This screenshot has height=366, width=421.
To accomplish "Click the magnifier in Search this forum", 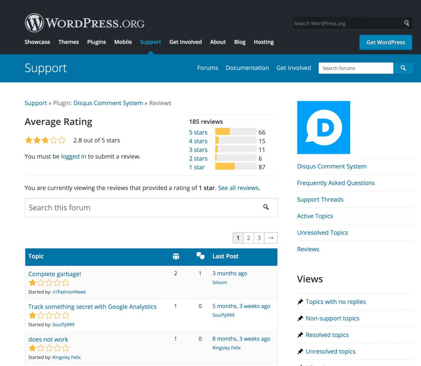I will (266, 207).
